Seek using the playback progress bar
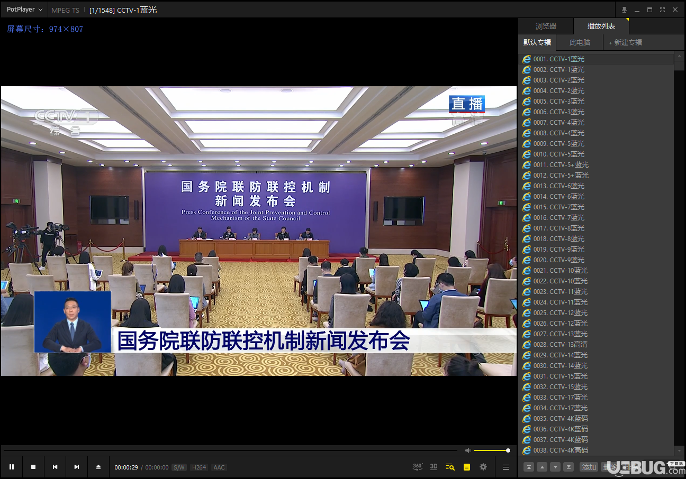The height and width of the screenshot is (479, 686). point(231,450)
